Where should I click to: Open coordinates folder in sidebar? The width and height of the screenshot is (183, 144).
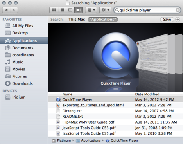[24, 55]
